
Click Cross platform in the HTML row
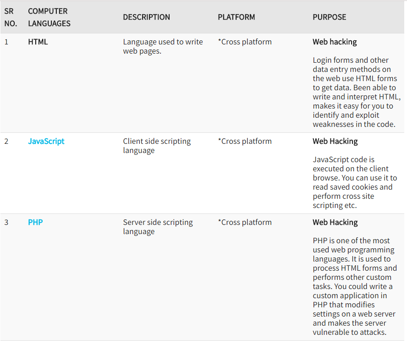[x=245, y=42]
